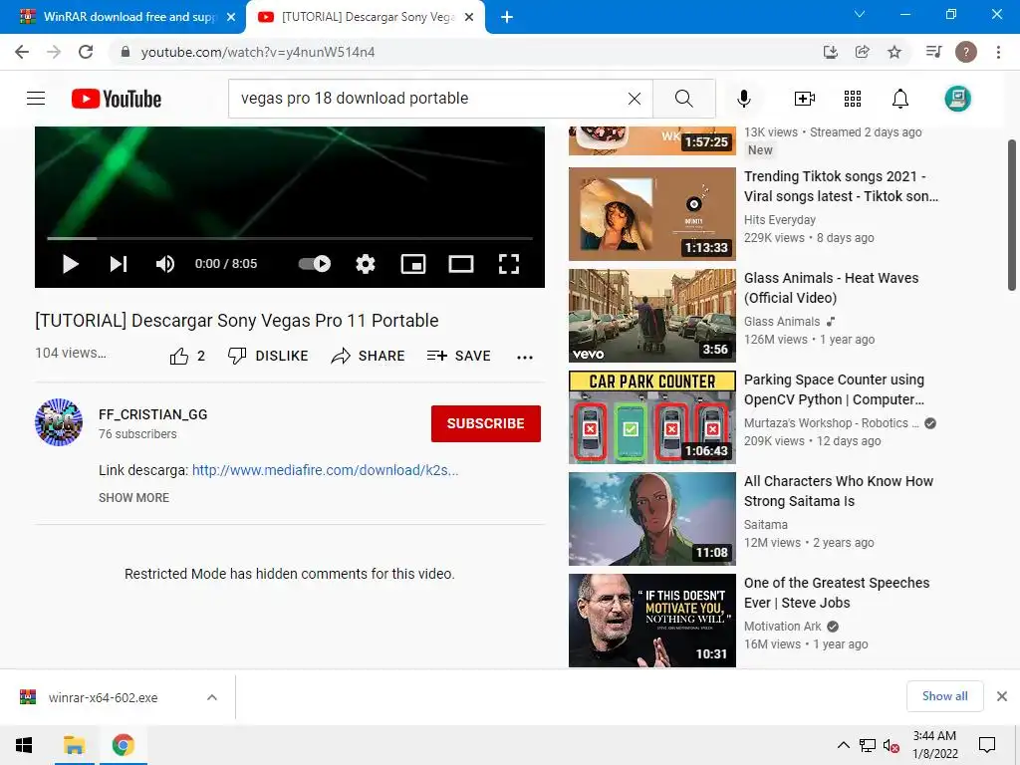Share this page icon in address bar
Image resolution: width=1020 pixels, height=765 pixels.
pyautogui.click(x=862, y=52)
